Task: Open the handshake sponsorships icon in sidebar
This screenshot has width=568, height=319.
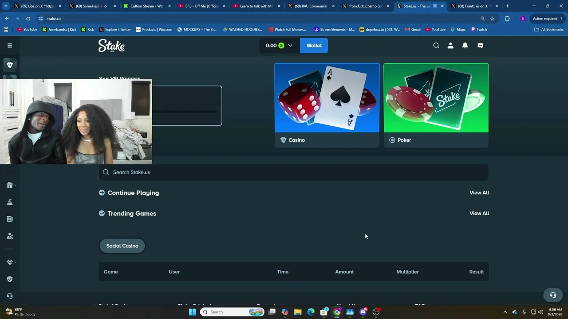Action: point(10,262)
